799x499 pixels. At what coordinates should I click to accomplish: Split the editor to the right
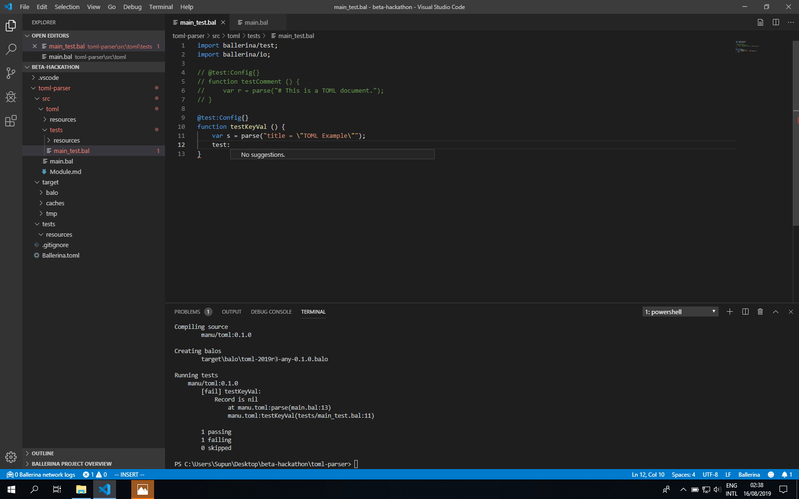pyautogui.click(x=776, y=22)
